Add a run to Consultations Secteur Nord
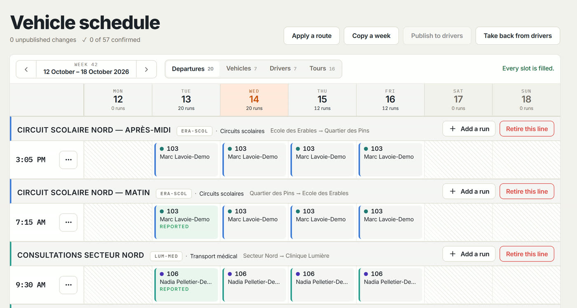This screenshot has width=577, height=308. tap(469, 254)
